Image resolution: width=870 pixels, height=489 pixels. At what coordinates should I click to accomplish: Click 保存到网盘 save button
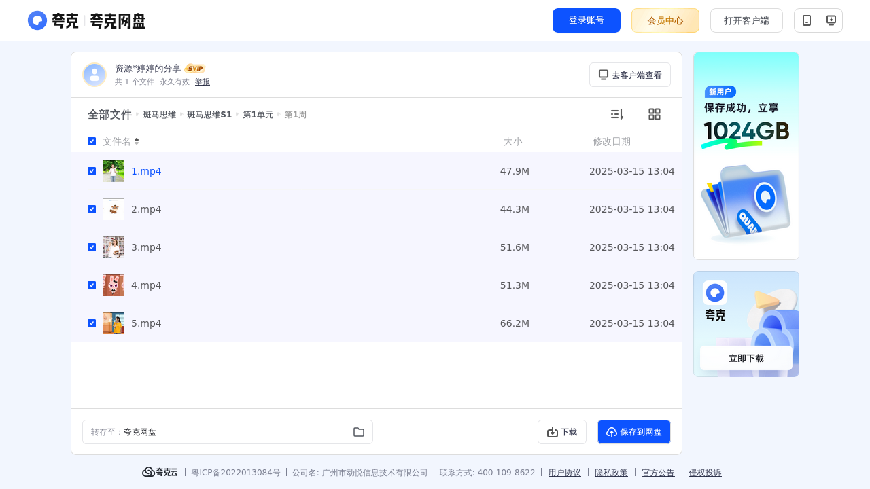634,432
